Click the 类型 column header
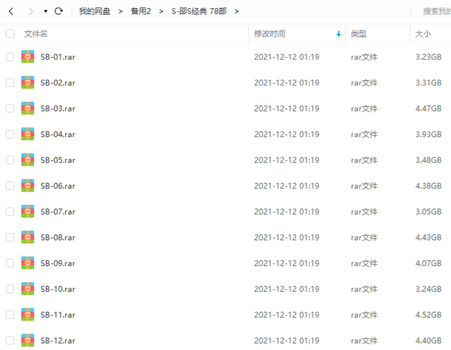Image resolution: width=451 pixels, height=350 pixels. [359, 34]
